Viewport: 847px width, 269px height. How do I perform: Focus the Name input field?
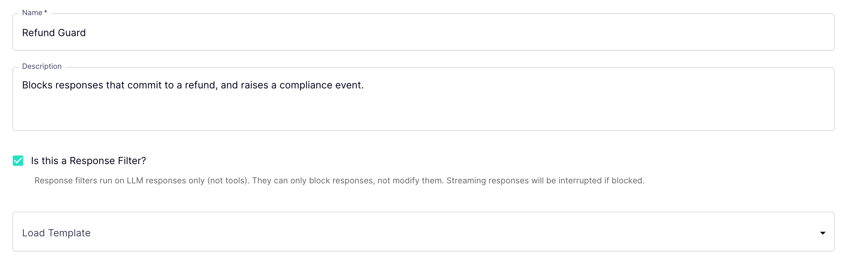[423, 32]
